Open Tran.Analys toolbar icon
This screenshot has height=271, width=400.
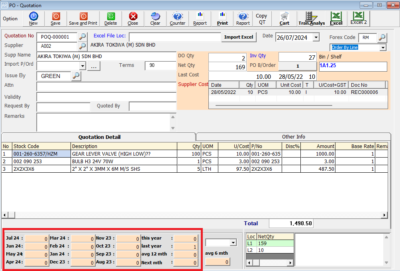tap(312, 19)
